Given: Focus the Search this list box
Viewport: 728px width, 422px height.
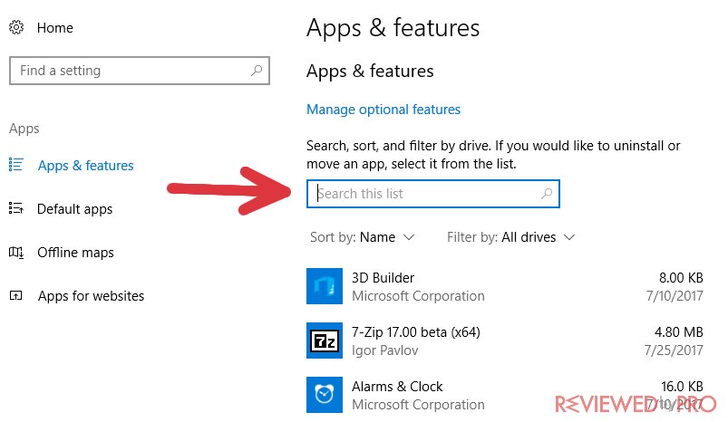Looking at the screenshot, I should click(433, 194).
